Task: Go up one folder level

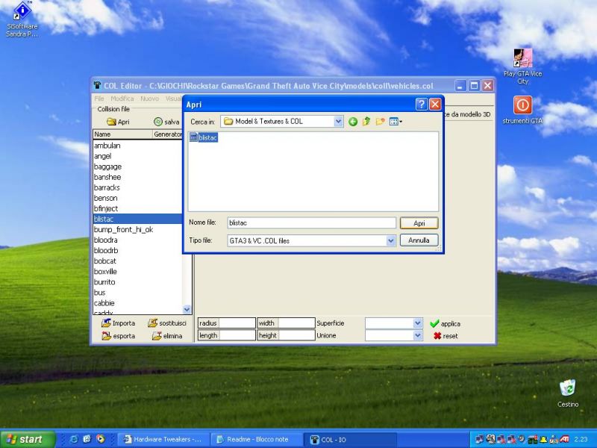Action: (x=366, y=122)
